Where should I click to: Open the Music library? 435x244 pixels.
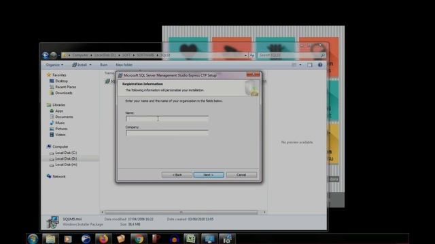(60, 123)
